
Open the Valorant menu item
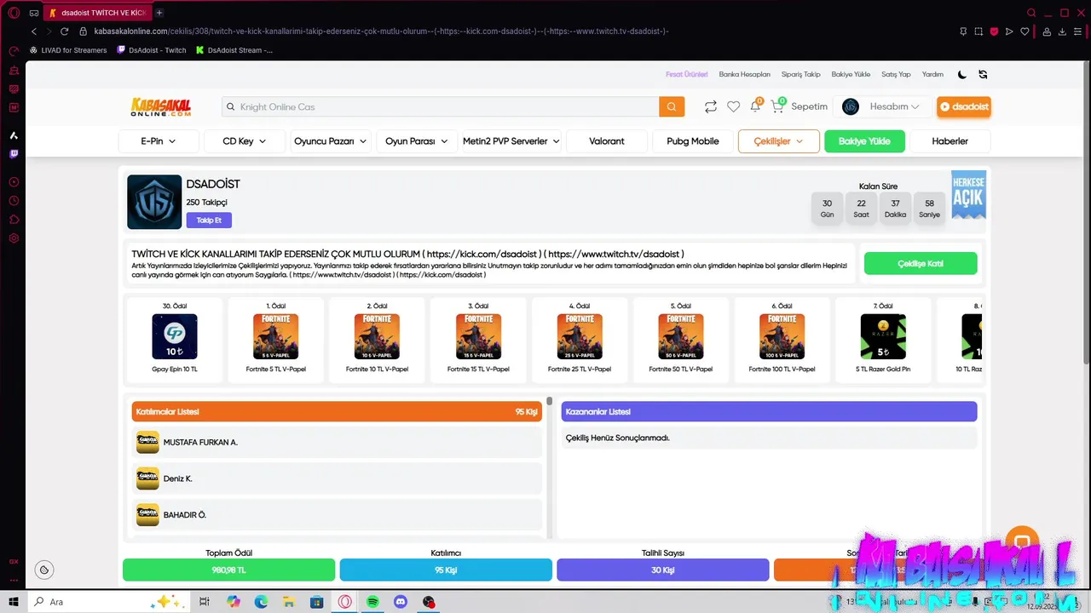pyautogui.click(x=607, y=141)
